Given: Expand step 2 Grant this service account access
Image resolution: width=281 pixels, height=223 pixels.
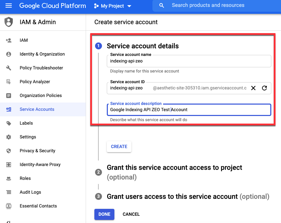Looking at the screenshot, I should click(174, 172).
